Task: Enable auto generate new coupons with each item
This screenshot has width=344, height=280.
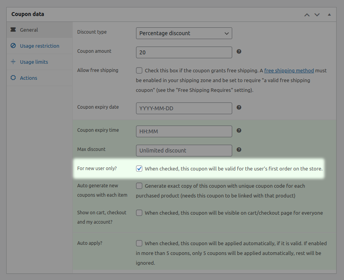Action: pyautogui.click(x=139, y=186)
